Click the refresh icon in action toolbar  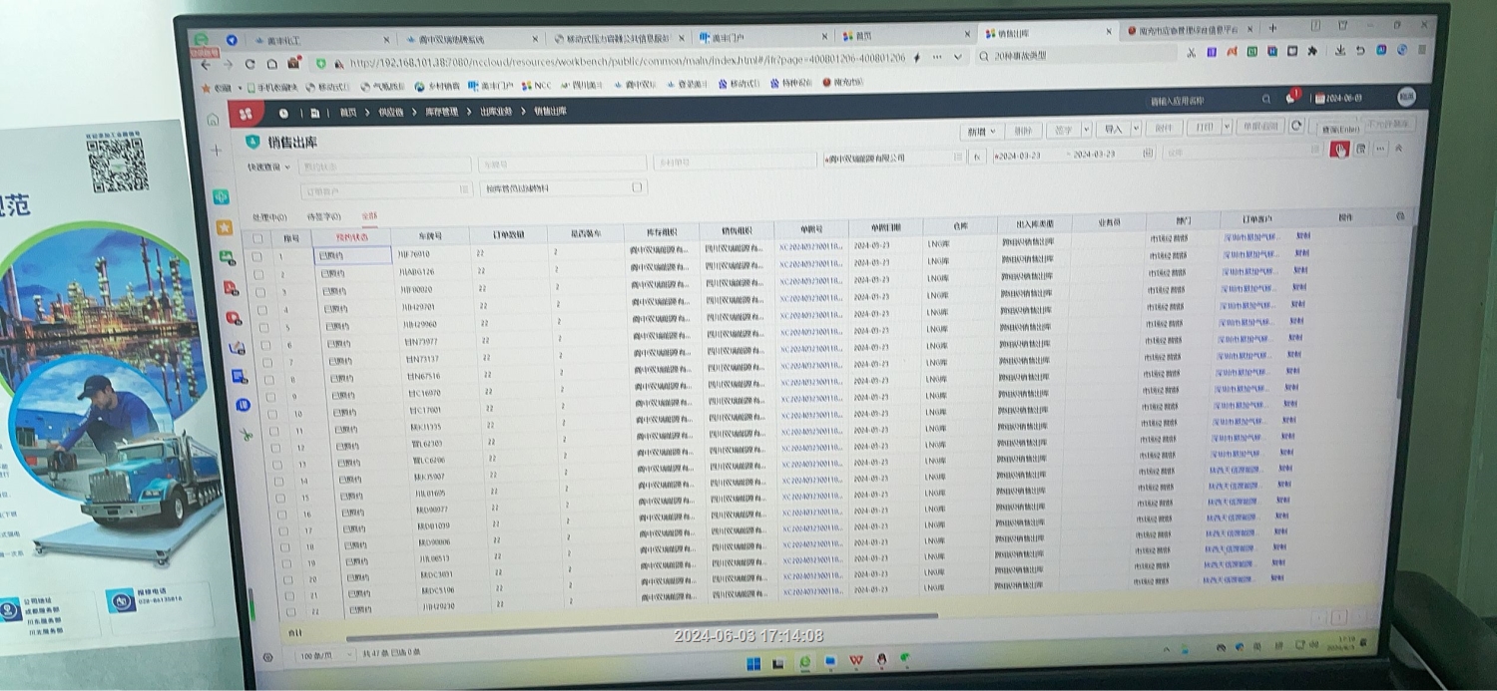(x=1296, y=127)
